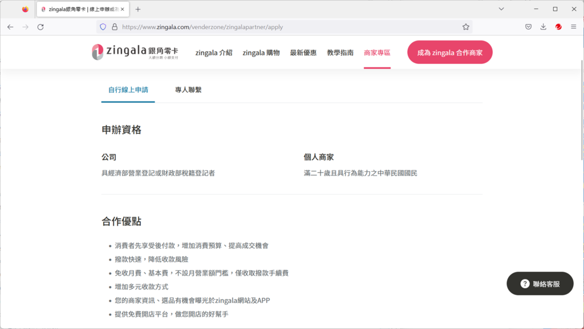584x329 pixels.
Task: Click the red Trend Micro extension icon
Action: coord(558,27)
